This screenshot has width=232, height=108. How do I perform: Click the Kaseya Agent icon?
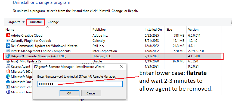pos(8,66)
